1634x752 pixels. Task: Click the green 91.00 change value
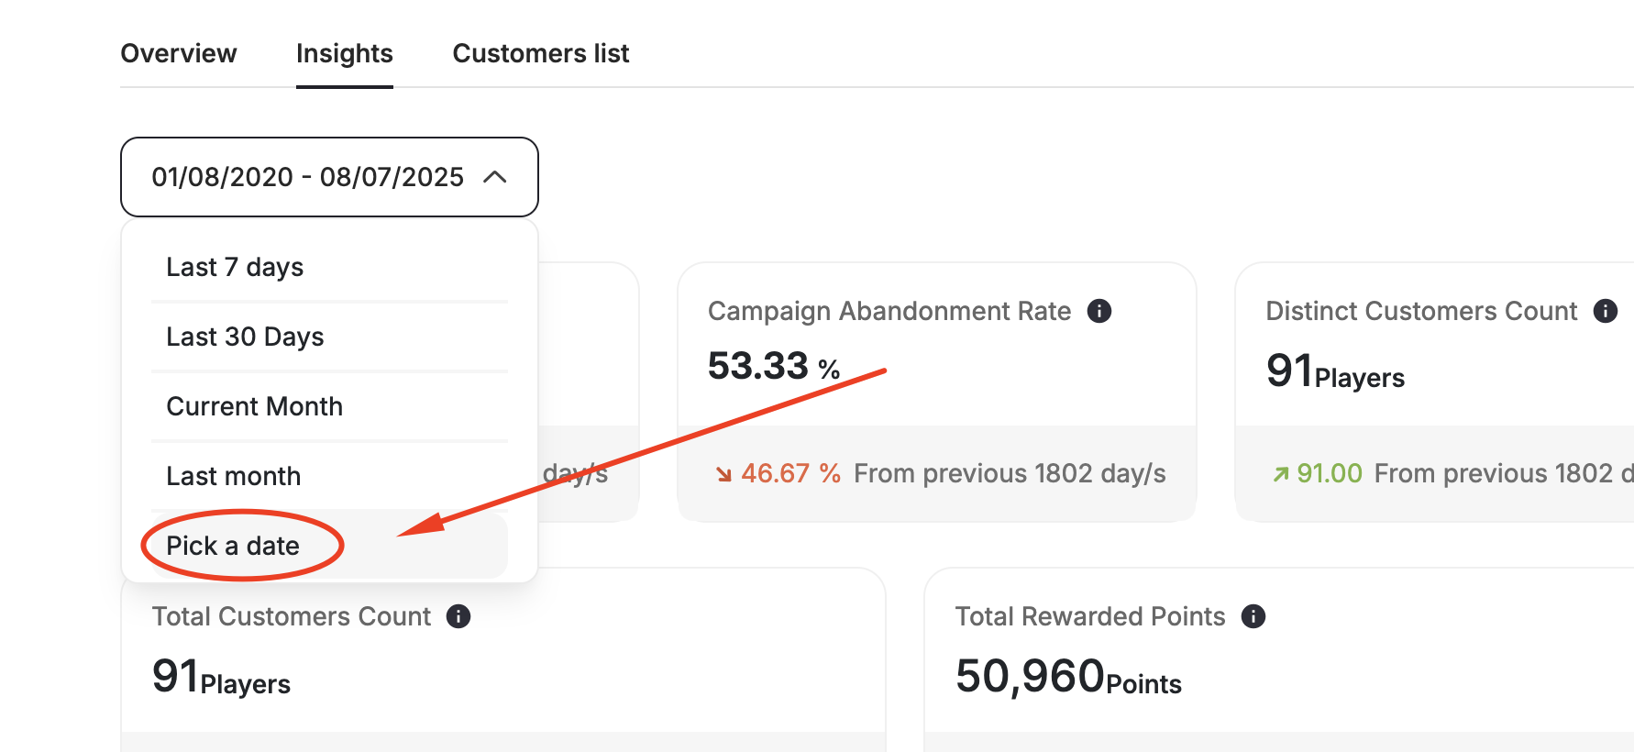coord(1329,473)
